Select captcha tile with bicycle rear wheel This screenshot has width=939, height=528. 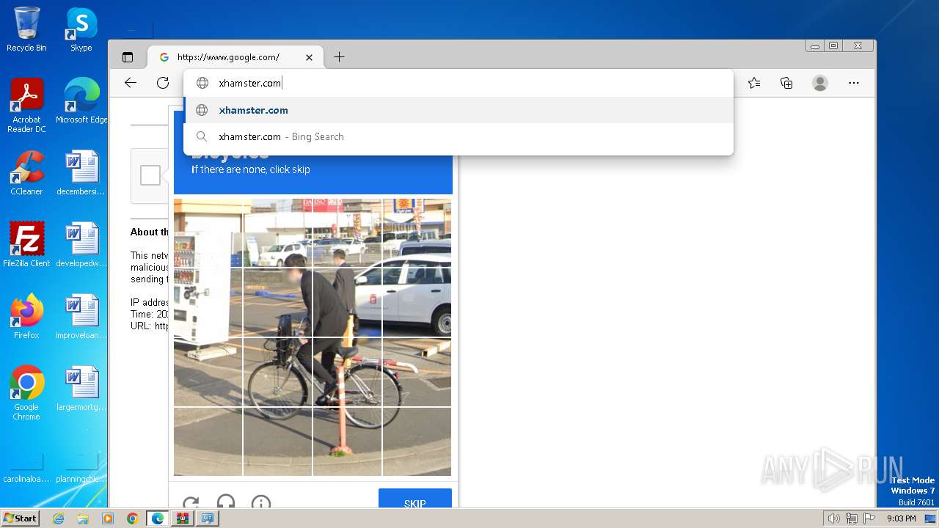[347, 372]
